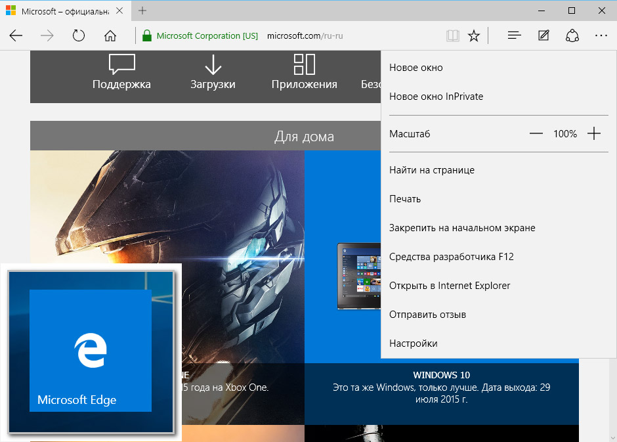Increase zoom with plus button

[594, 134]
